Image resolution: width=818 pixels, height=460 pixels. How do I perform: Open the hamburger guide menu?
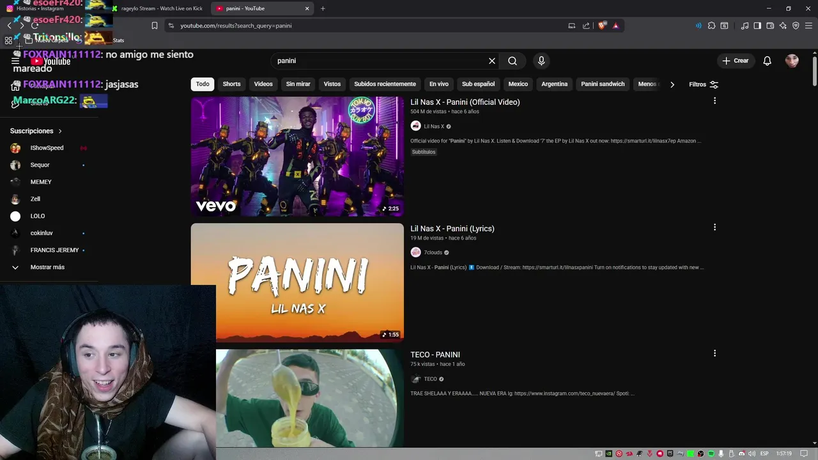tap(16, 61)
